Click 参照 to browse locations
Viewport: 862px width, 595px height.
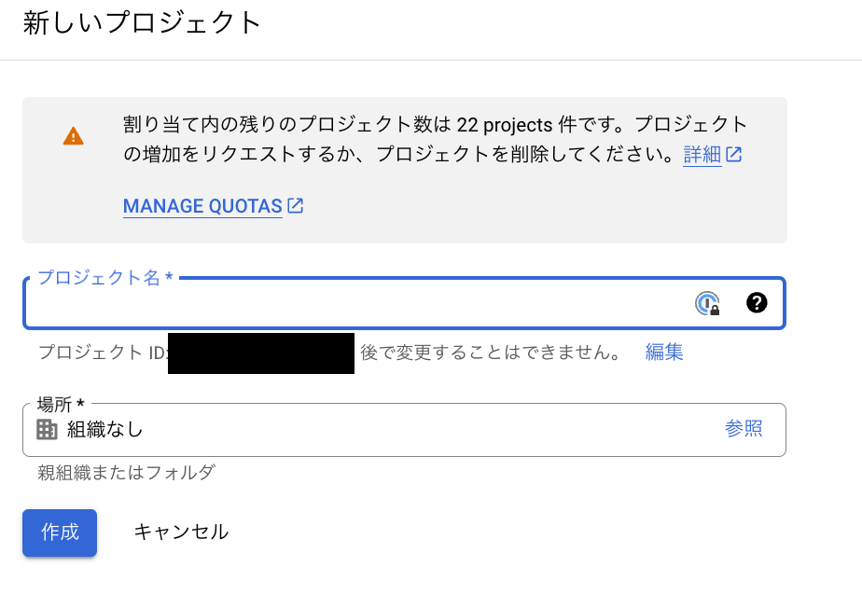click(744, 429)
